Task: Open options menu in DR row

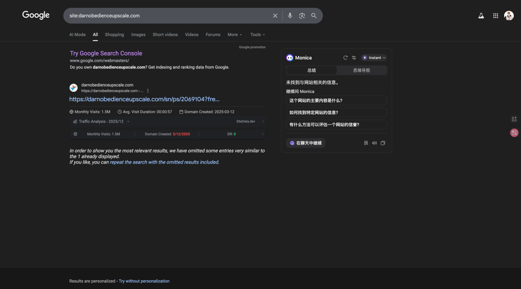Action: tap(263, 134)
